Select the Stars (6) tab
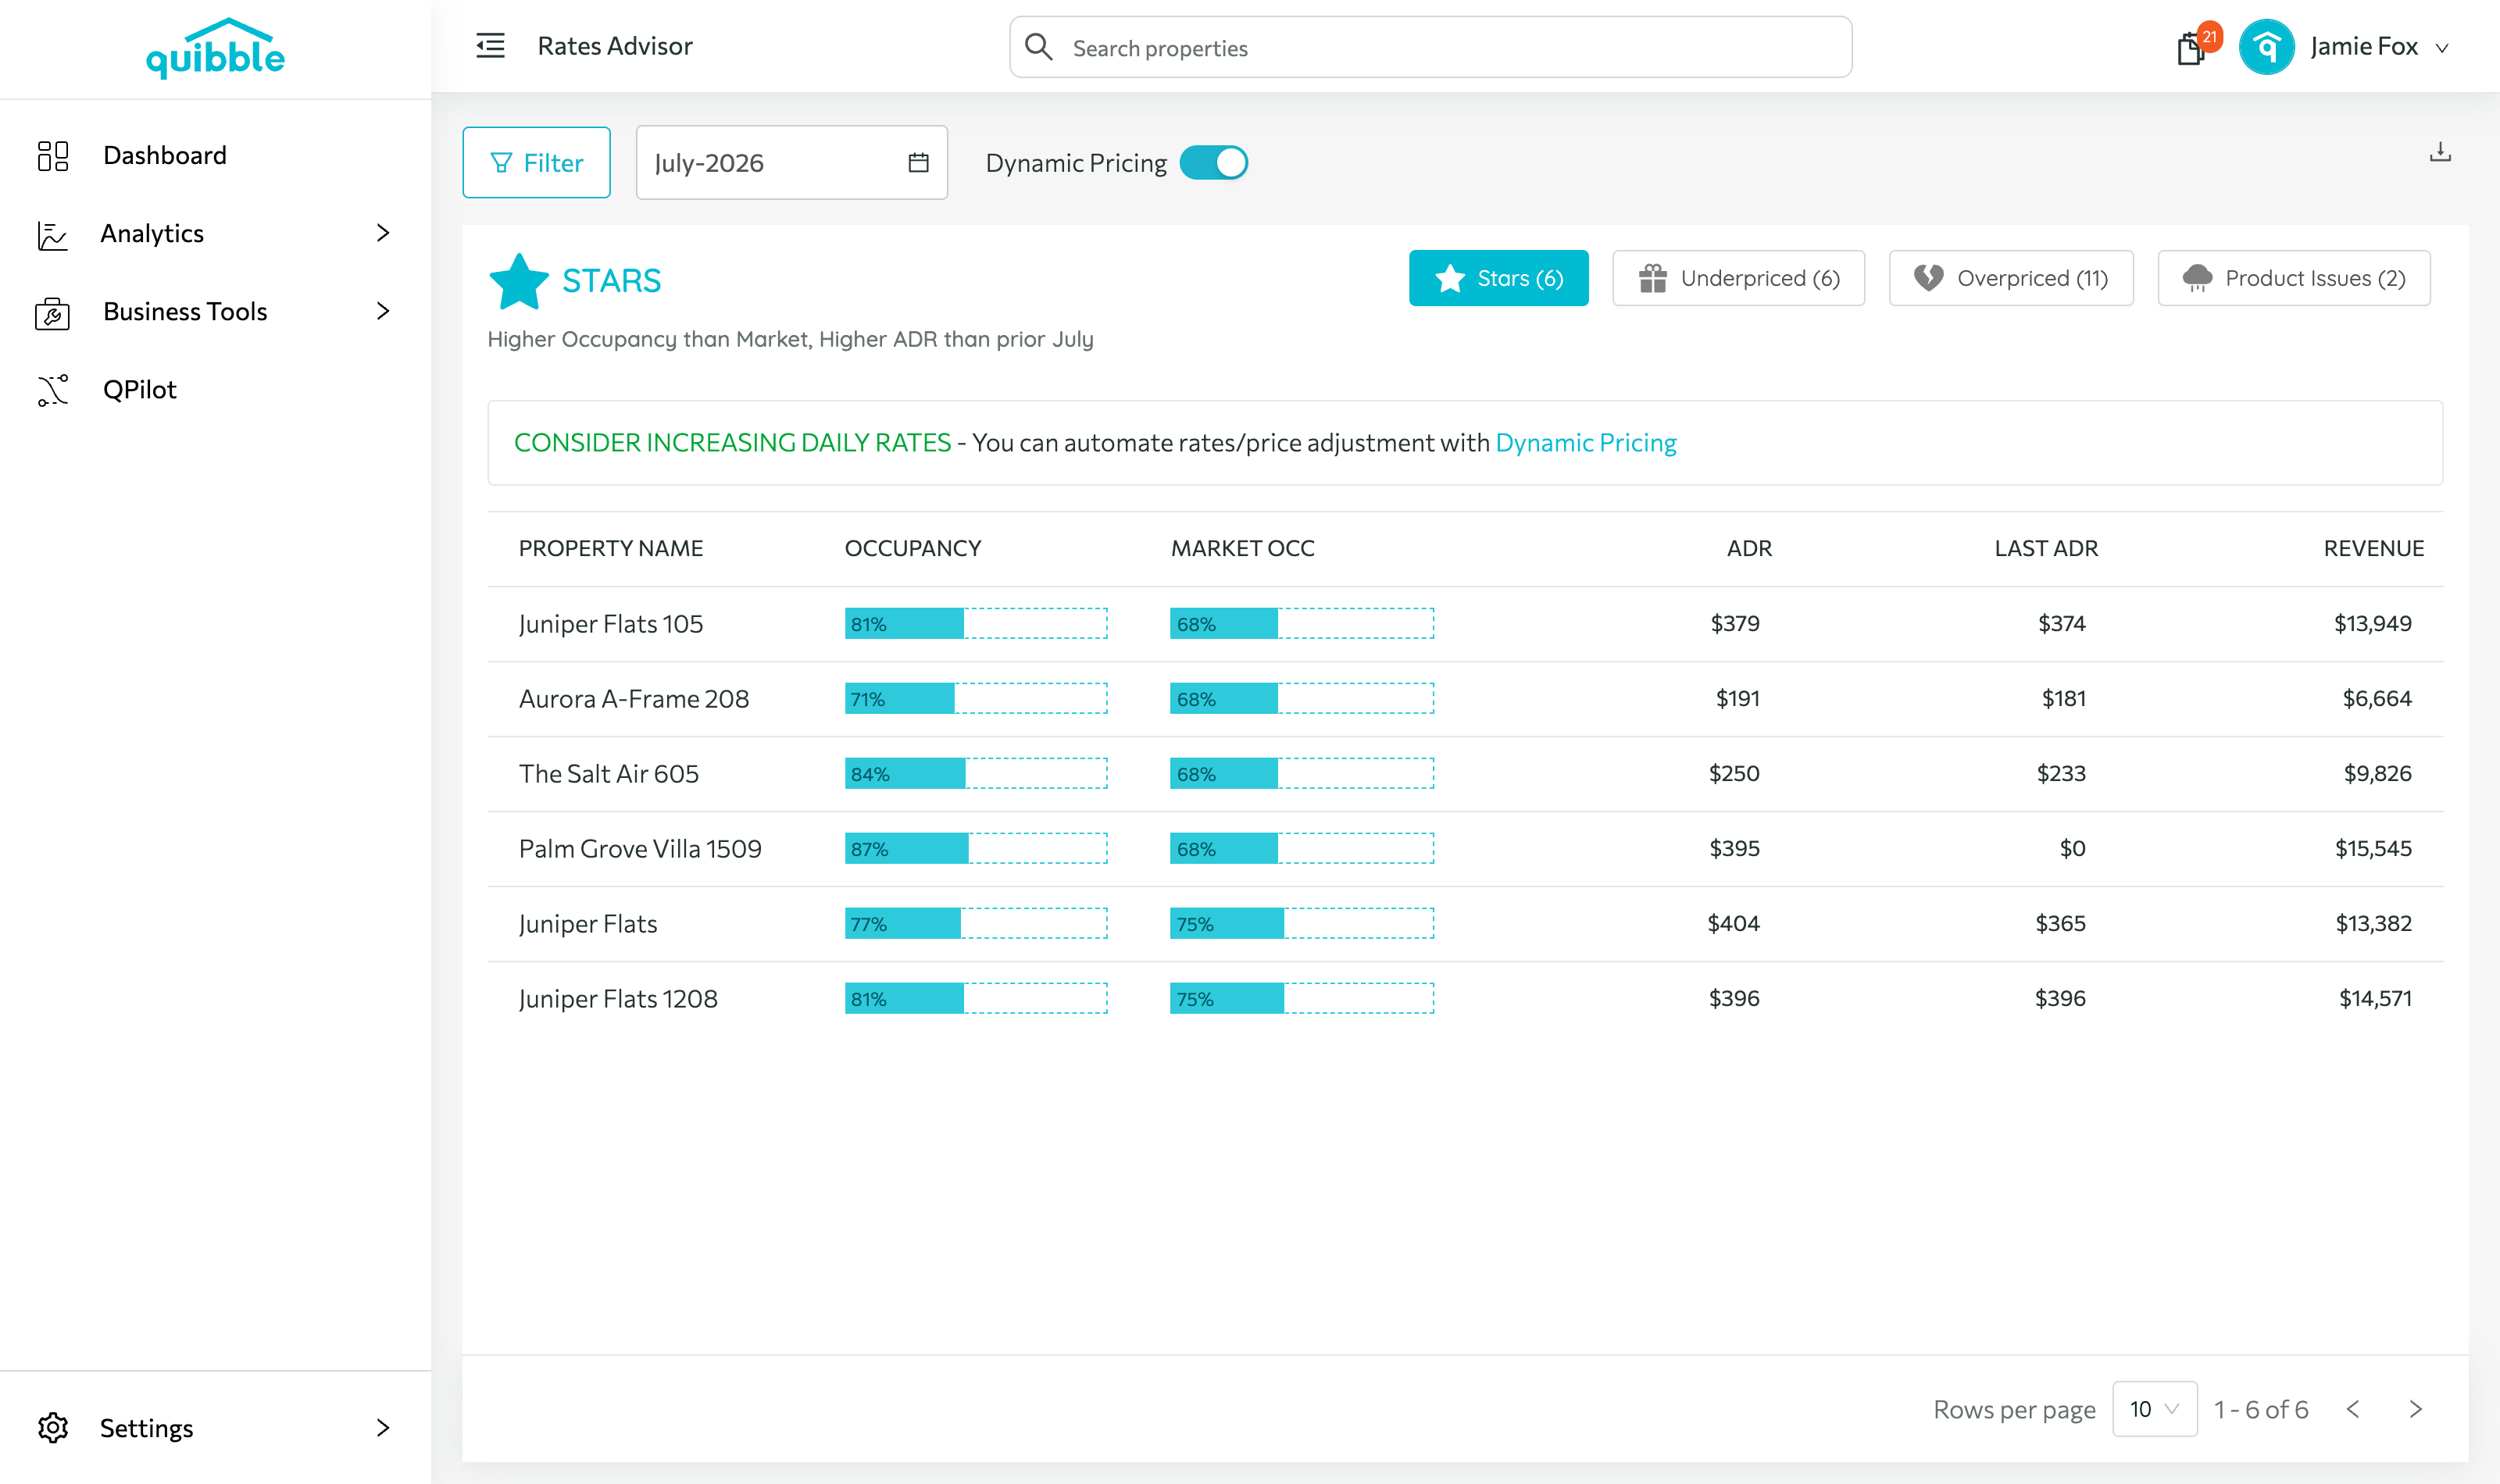 pos(1498,278)
